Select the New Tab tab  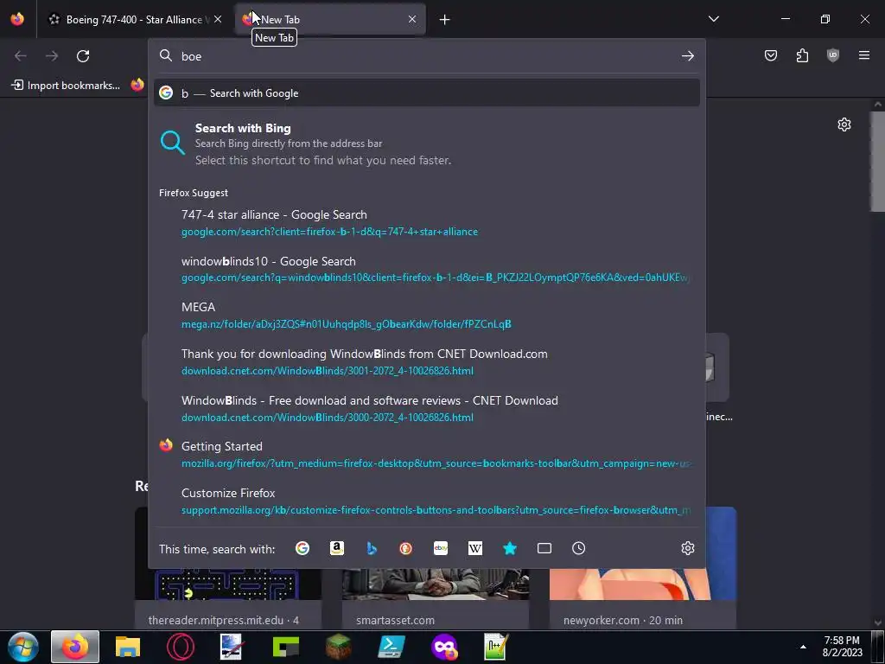(330, 19)
